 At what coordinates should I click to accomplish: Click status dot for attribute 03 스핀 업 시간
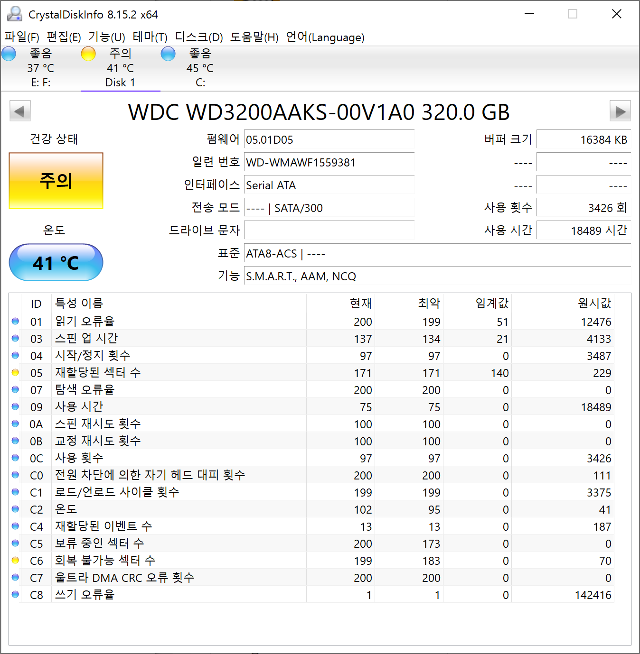[15, 338]
